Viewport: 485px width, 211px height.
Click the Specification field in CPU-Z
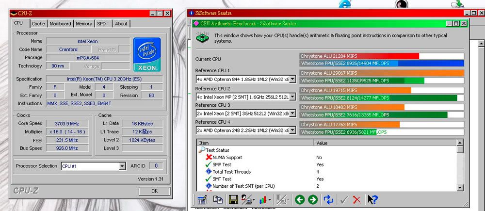104,79
